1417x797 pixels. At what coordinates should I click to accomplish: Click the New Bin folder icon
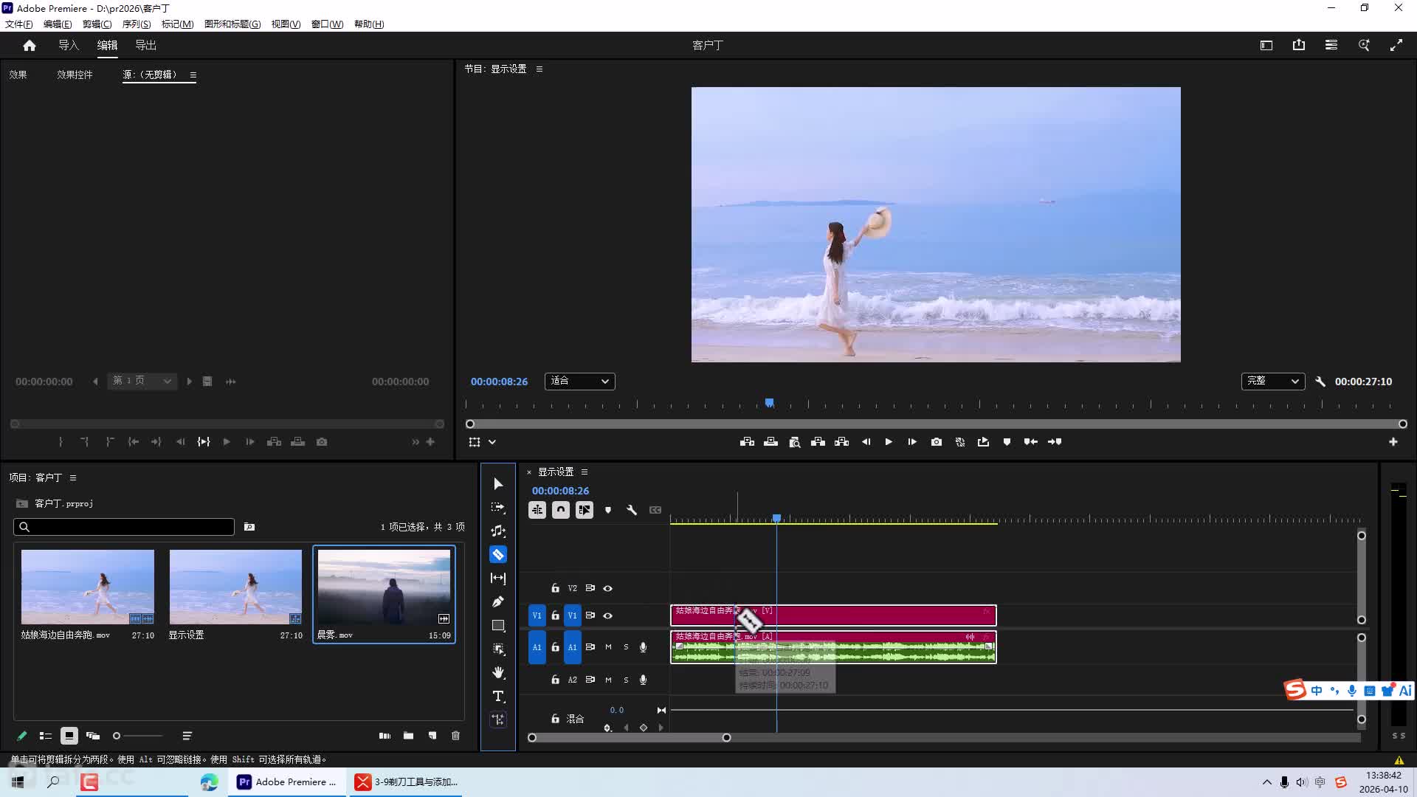pyautogui.click(x=408, y=736)
